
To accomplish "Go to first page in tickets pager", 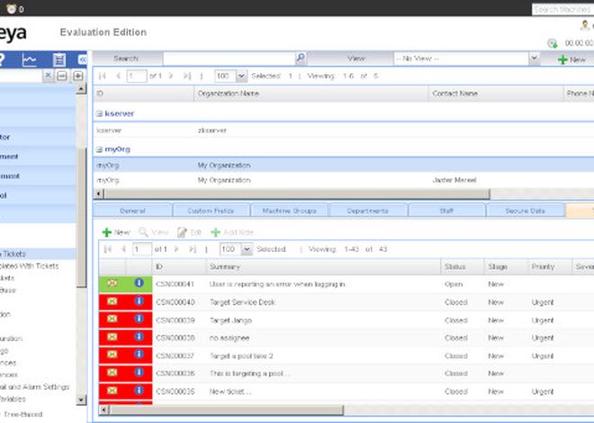I will tap(108, 248).
